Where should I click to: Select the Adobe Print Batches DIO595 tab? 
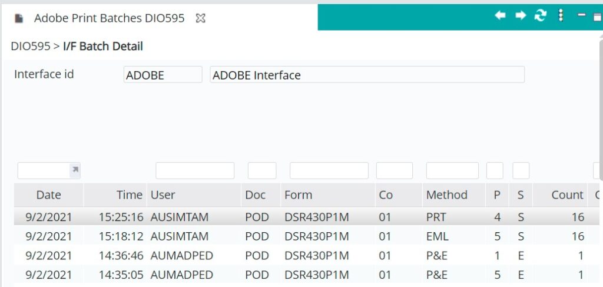[x=109, y=18]
